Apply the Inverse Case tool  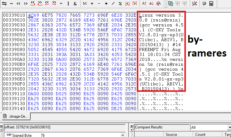158,3
